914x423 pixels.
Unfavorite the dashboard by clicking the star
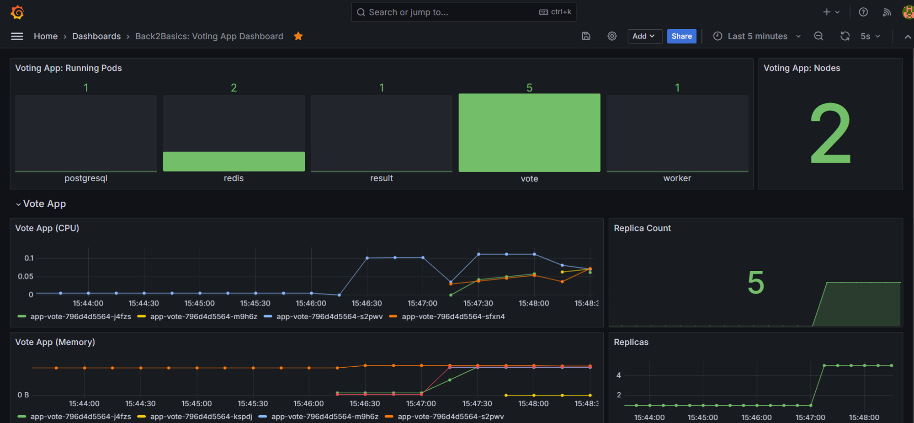(298, 36)
